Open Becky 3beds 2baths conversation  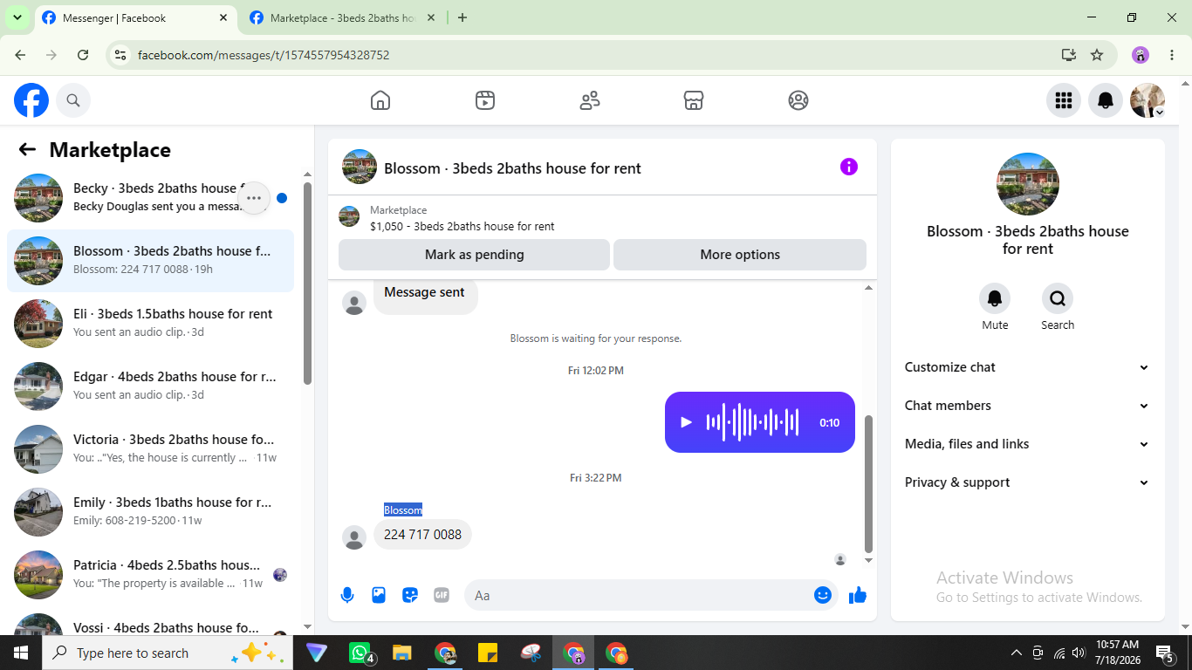(x=150, y=198)
